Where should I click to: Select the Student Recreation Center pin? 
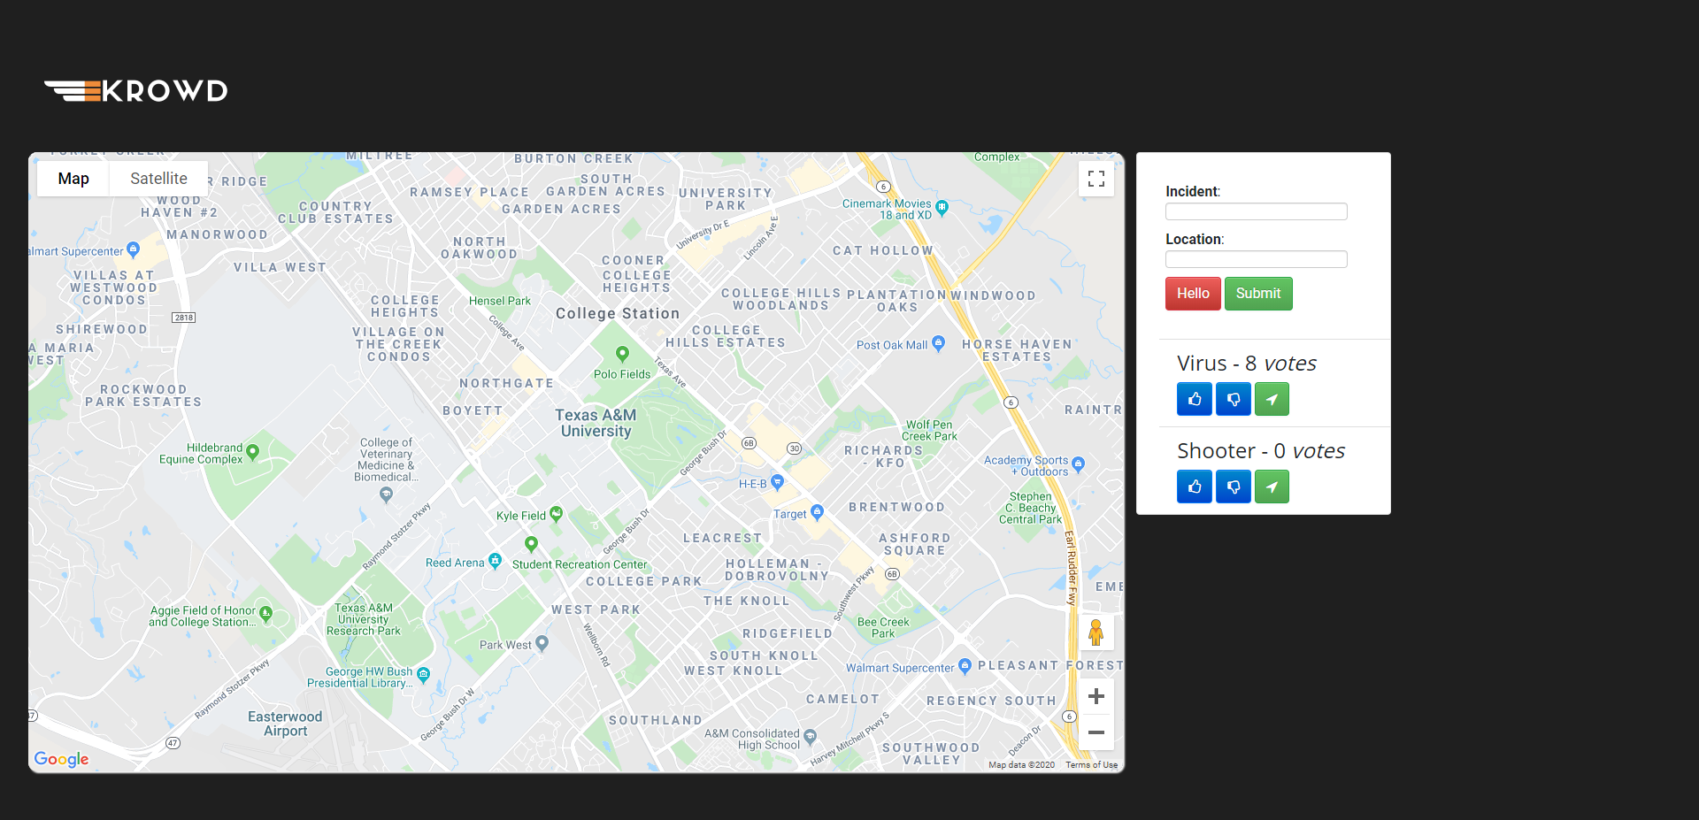click(x=531, y=544)
